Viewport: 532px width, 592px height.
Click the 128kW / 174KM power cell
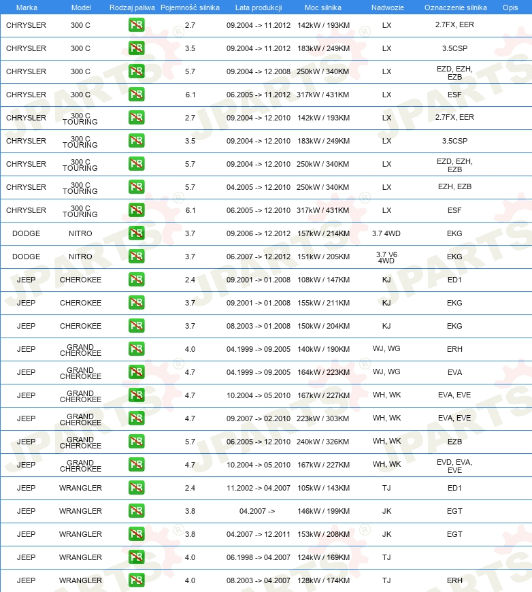point(324,580)
